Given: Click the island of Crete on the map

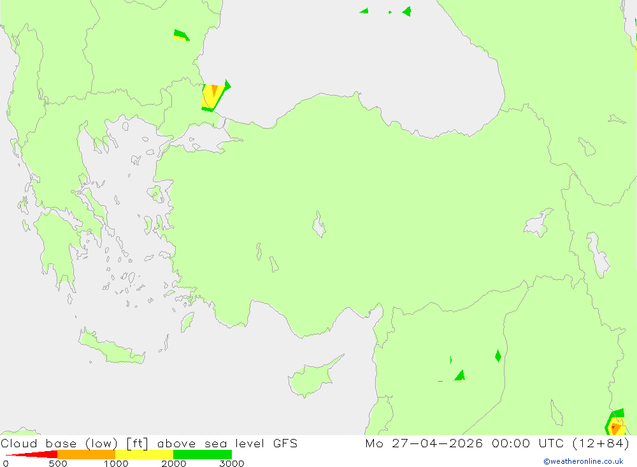Looking at the screenshot, I should pyautogui.click(x=111, y=347).
